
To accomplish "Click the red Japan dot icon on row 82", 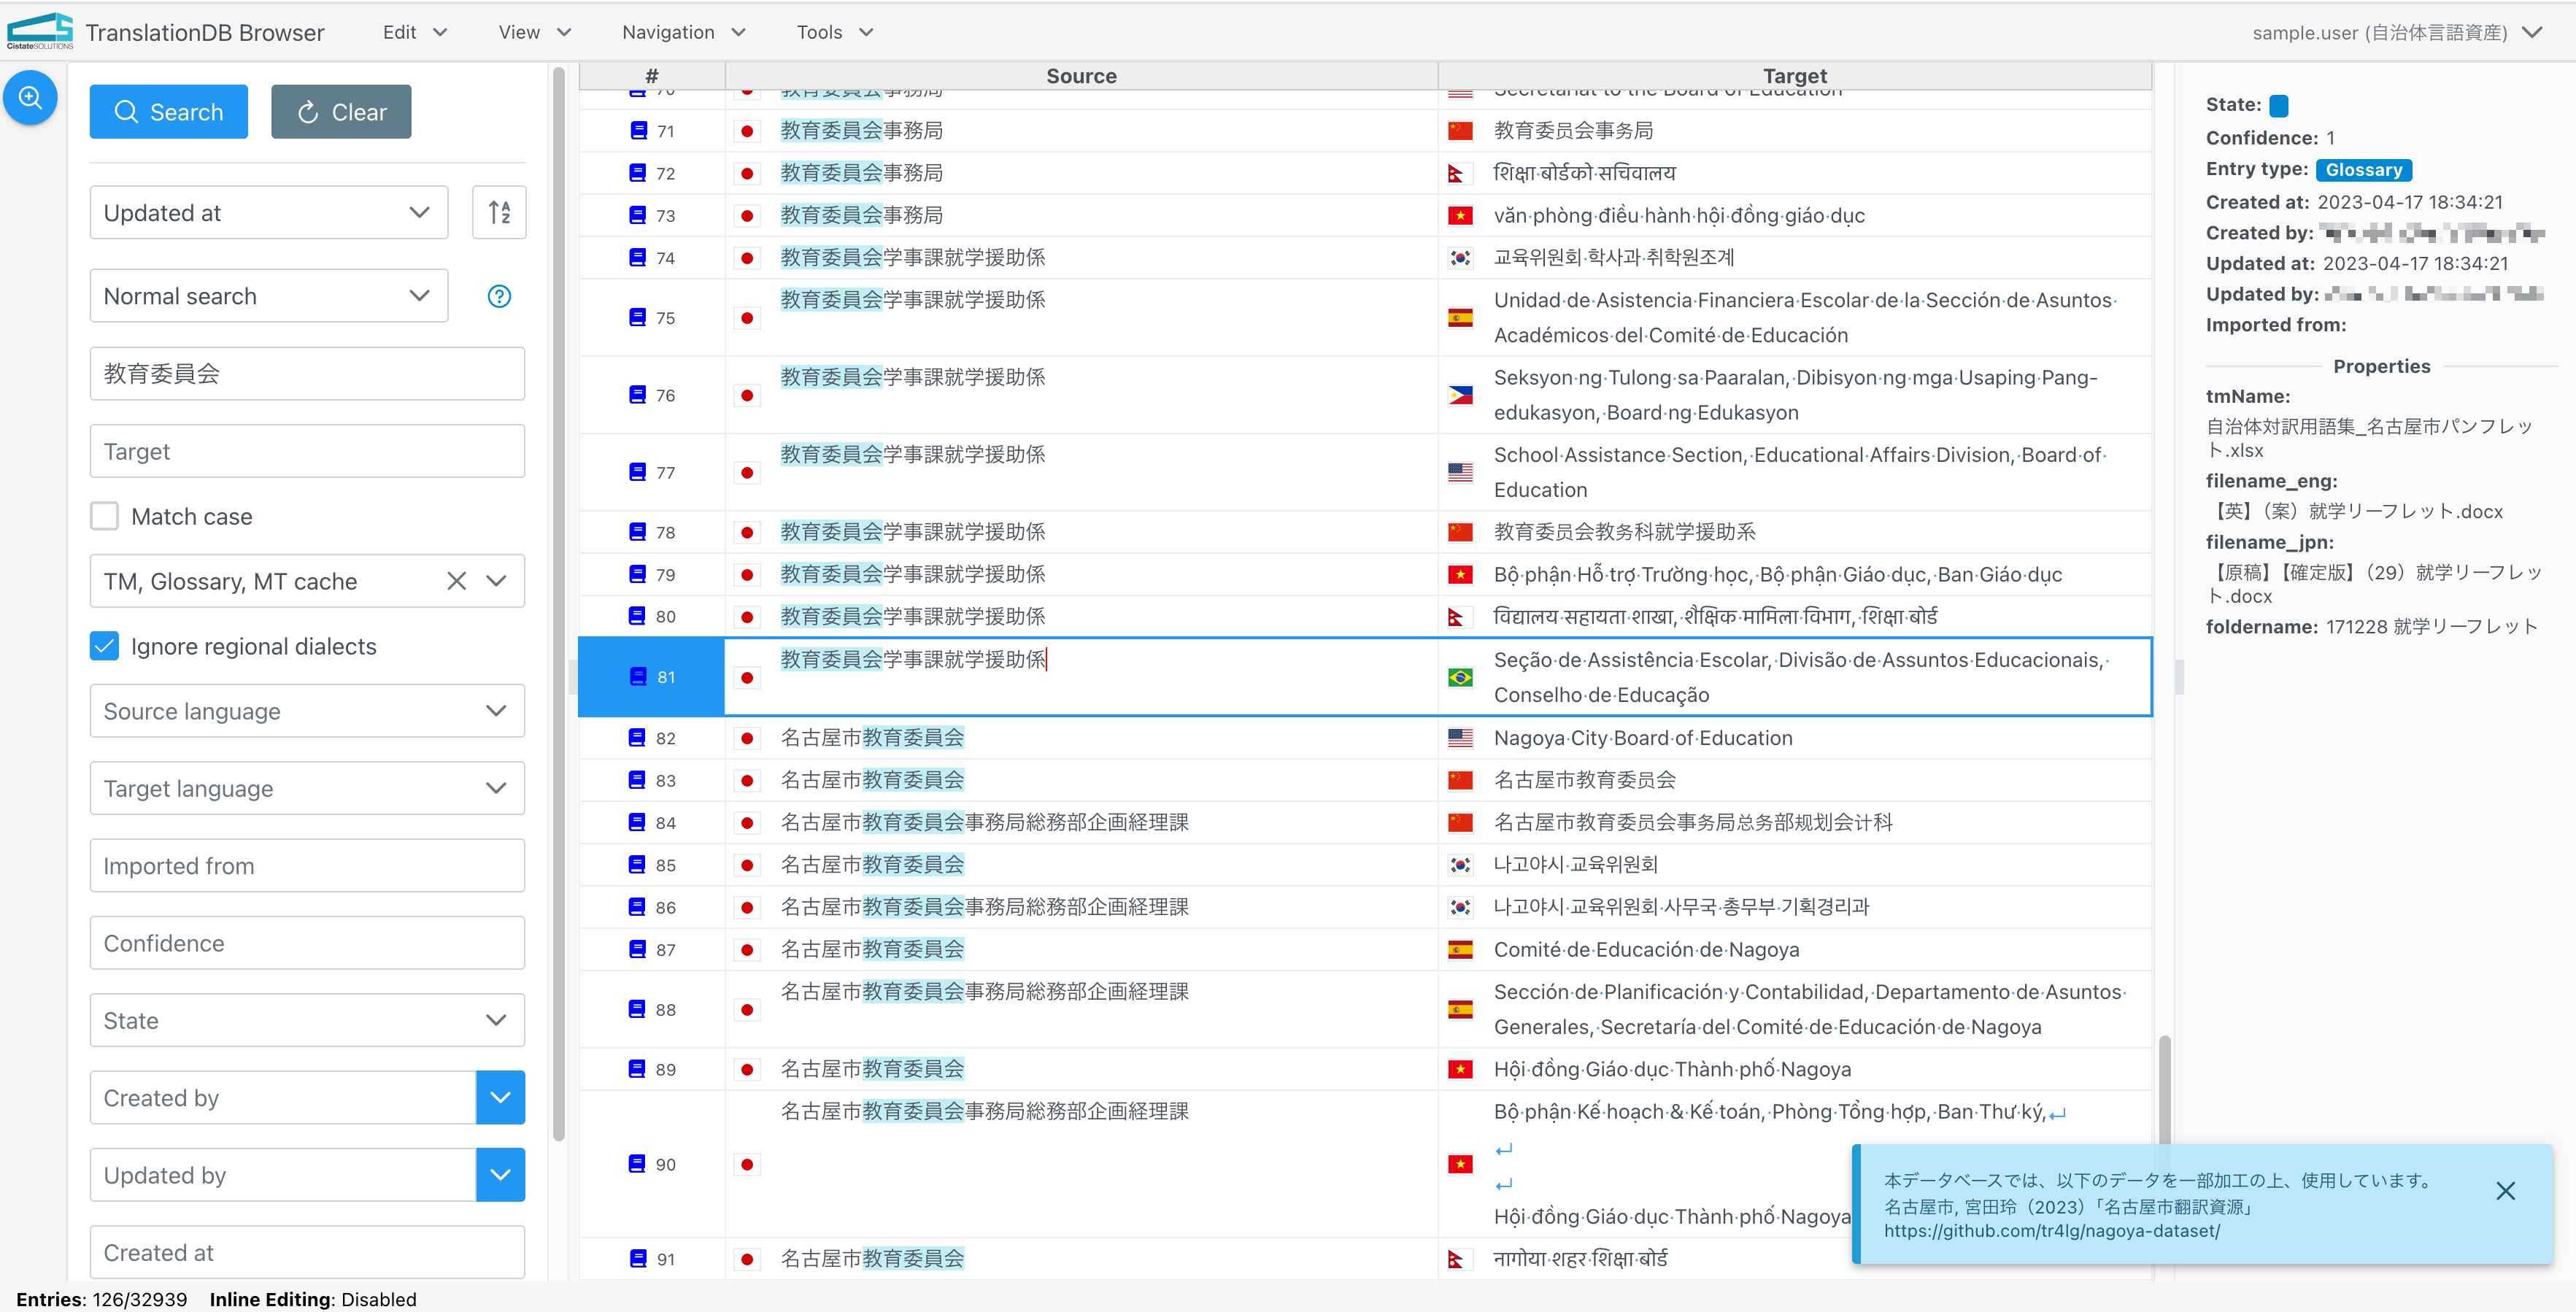I will click(747, 737).
